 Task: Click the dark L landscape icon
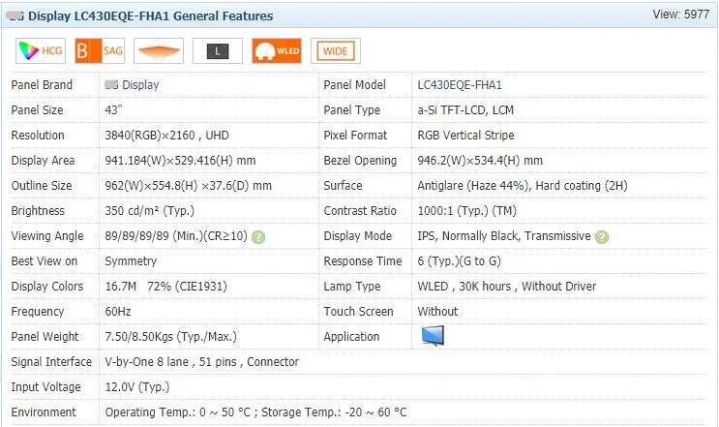218,50
